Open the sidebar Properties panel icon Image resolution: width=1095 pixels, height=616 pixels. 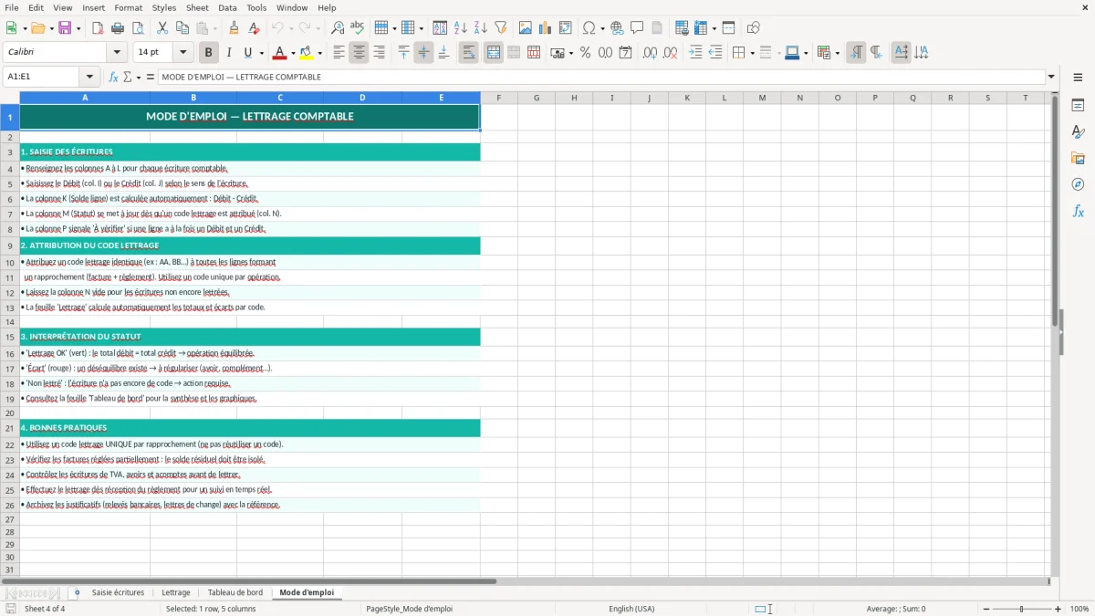(1078, 106)
